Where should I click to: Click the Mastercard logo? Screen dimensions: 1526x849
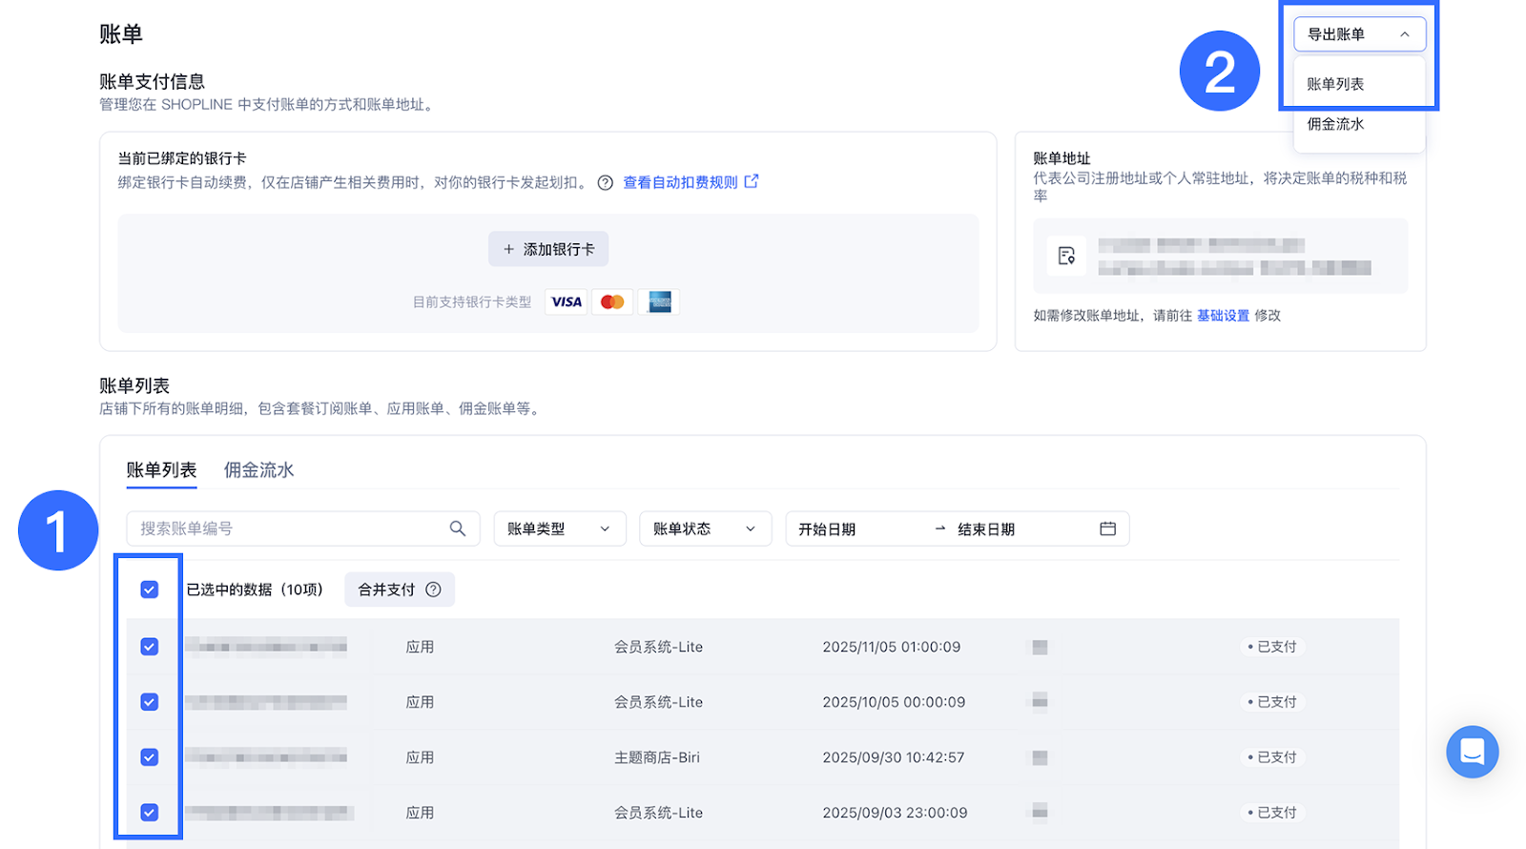(x=612, y=302)
